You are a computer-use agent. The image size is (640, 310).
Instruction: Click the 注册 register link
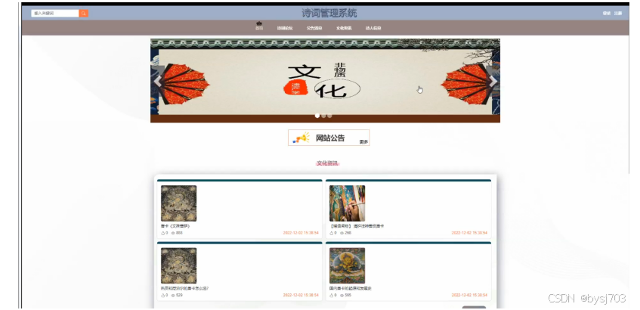618,14
